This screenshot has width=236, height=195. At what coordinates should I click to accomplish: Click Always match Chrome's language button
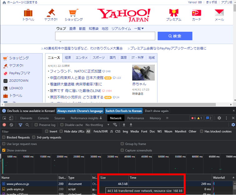pyautogui.click(x=80, y=111)
